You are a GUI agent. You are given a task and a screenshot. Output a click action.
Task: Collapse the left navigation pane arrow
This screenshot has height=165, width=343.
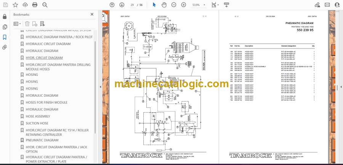tap(100, 86)
